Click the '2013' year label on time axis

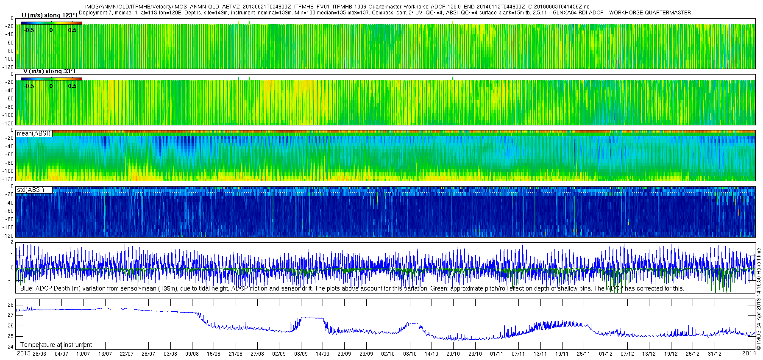(x=23, y=353)
